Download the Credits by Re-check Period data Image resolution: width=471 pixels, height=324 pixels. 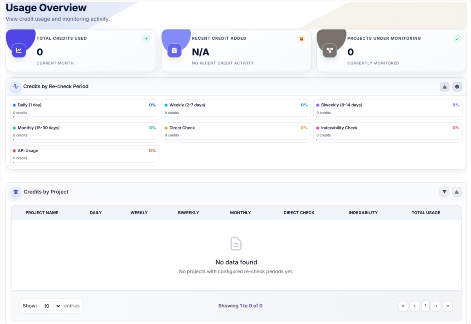(445, 87)
